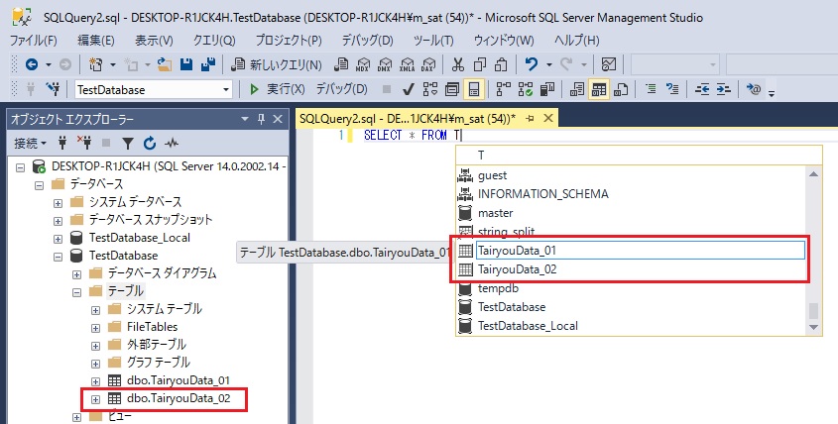
Task: Open the Connect (接続) dropdown
Action: click(31, 143)
